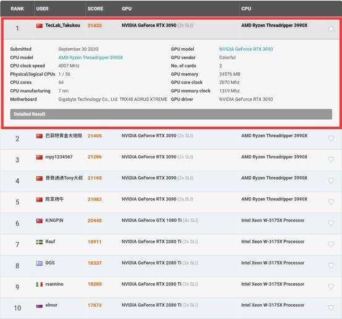Click the score 17873

[x=94, y=305]
